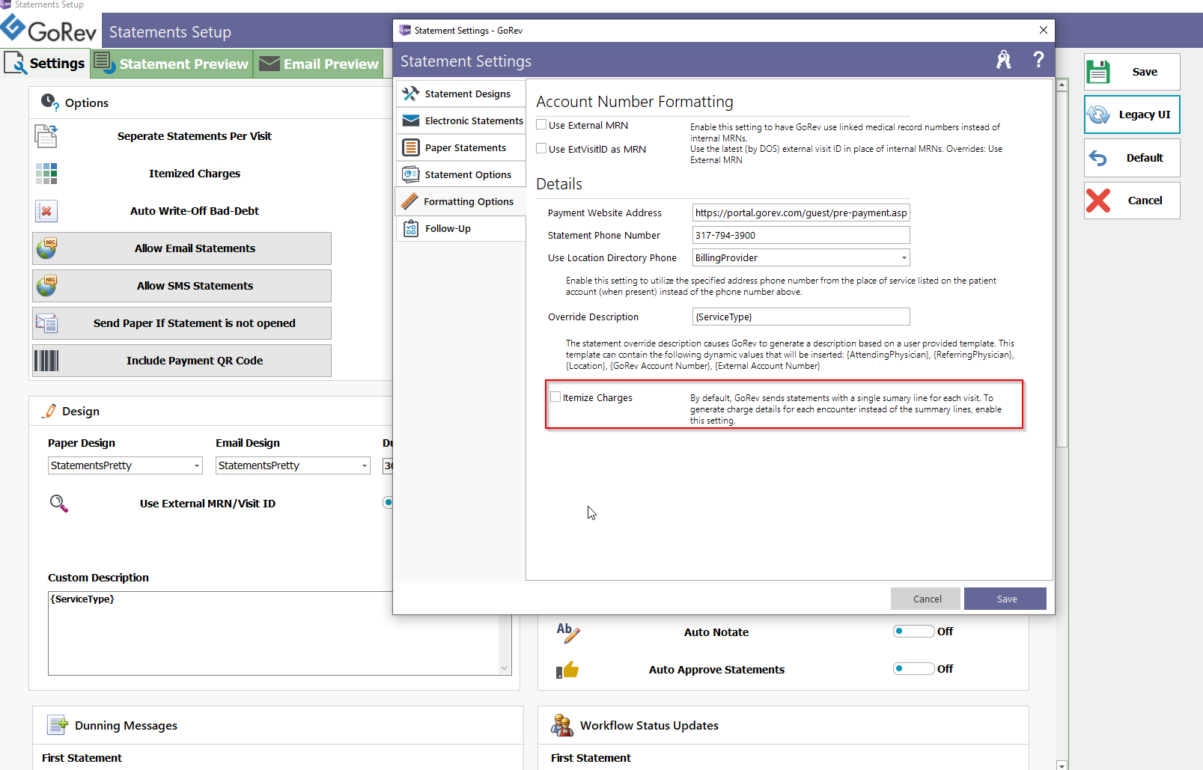Click the dialog scrollbar up arrow
Screen dimensions: 1203x770
click(1062, 85)
